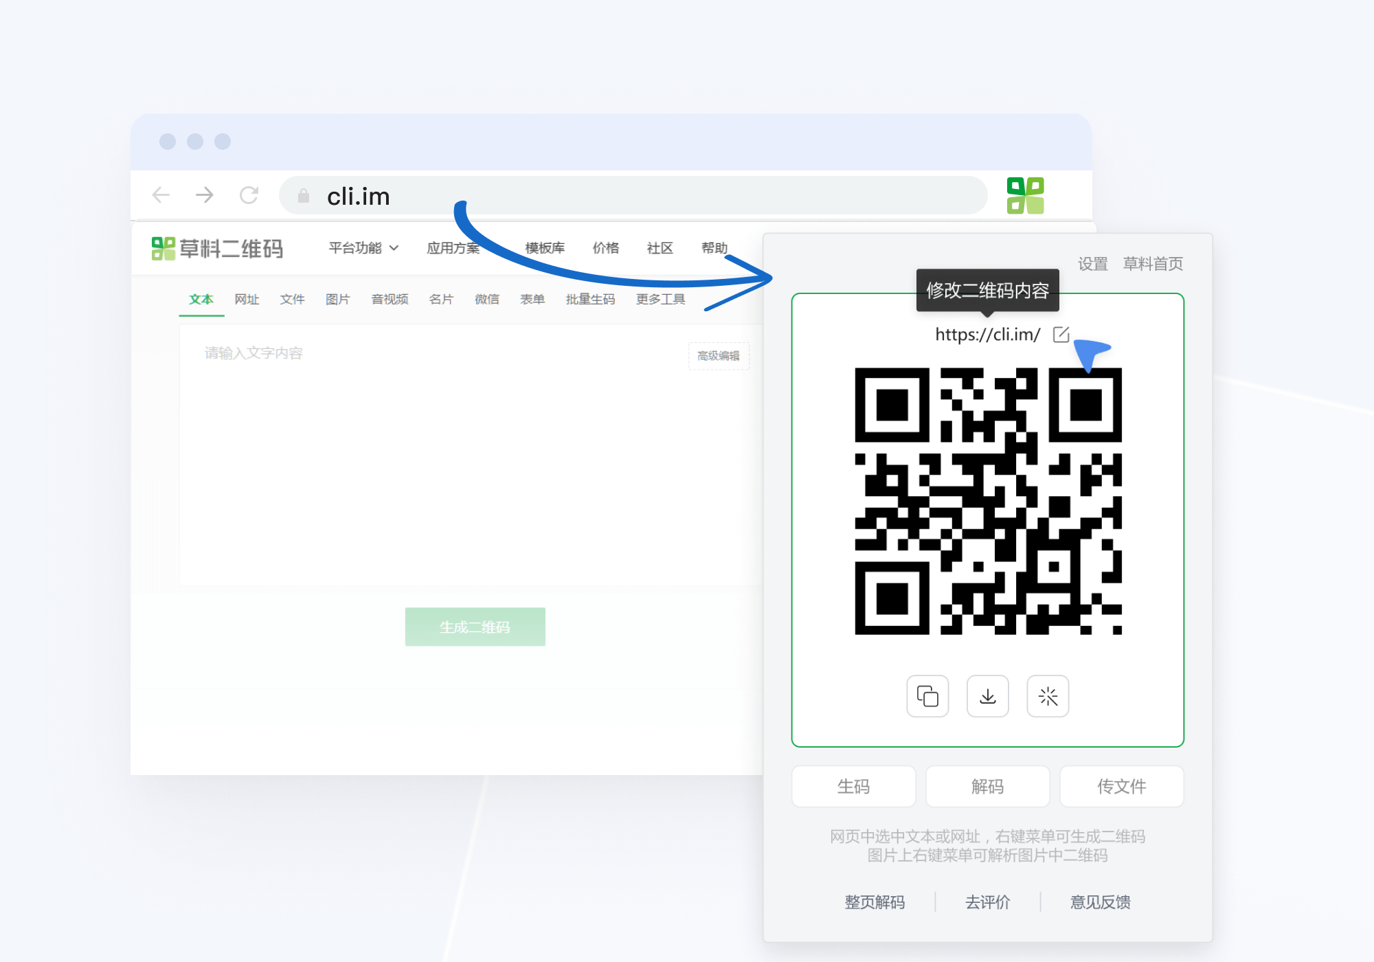
Task: Expand the 平台功能 dropdown menu
Action: [x=363, y=248]
